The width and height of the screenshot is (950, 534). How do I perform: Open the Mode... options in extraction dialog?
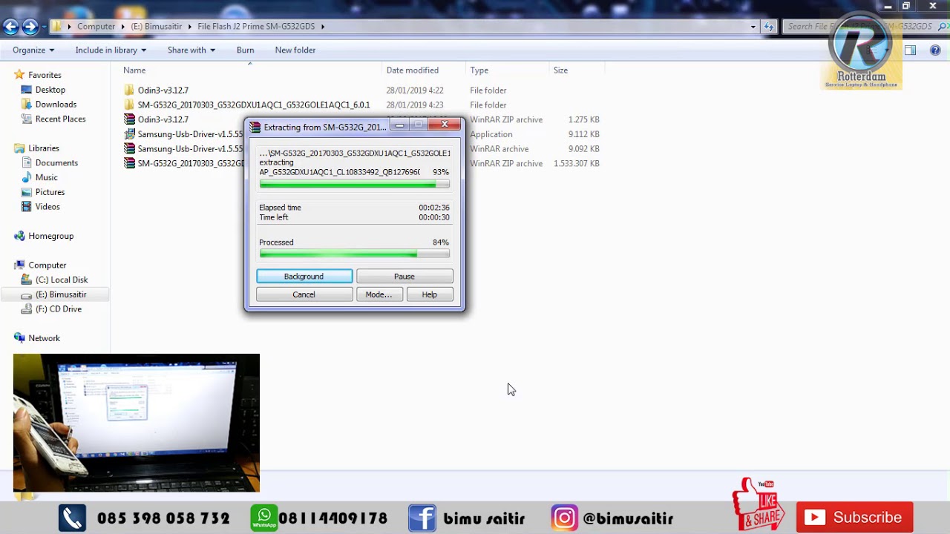(379, 294)
